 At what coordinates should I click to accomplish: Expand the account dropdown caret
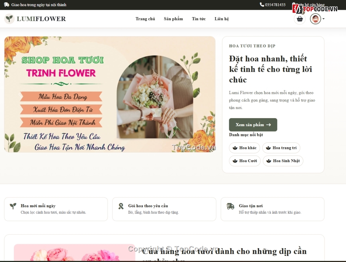coord(323,19)
